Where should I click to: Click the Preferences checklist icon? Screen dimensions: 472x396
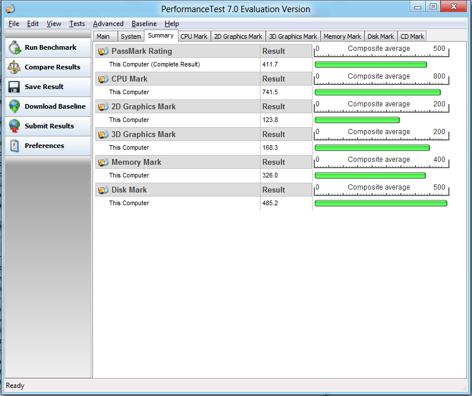pos(14,146)
